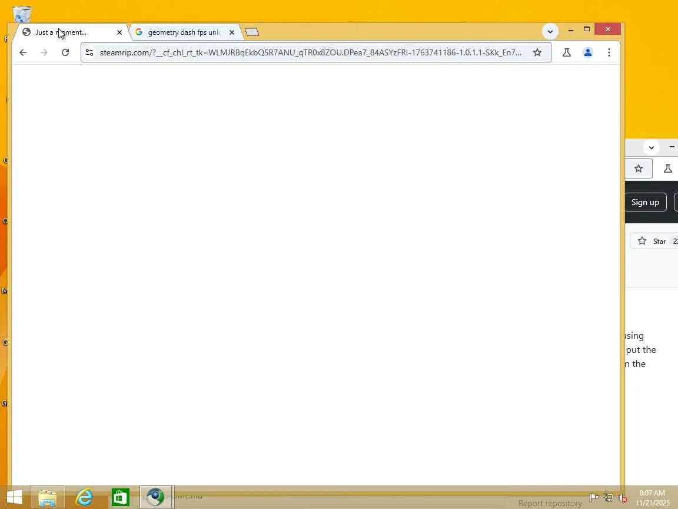Maximize the front Chrome window
The image size is (678, 509).
click(587, 29)
